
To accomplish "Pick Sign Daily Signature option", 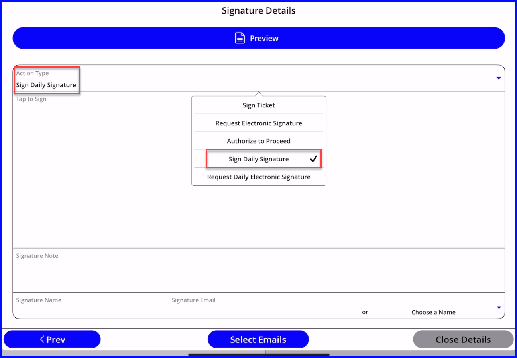I will 259,159.
